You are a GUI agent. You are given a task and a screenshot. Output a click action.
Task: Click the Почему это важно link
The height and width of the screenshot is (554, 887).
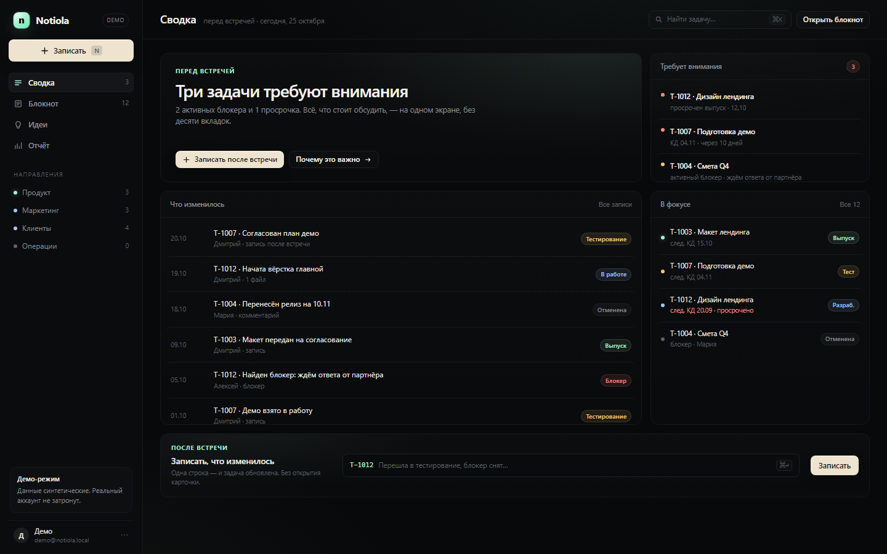tap(333, 159)
